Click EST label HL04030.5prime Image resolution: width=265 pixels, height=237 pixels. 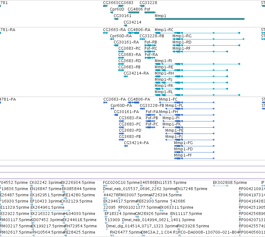(x=79, y=214)
